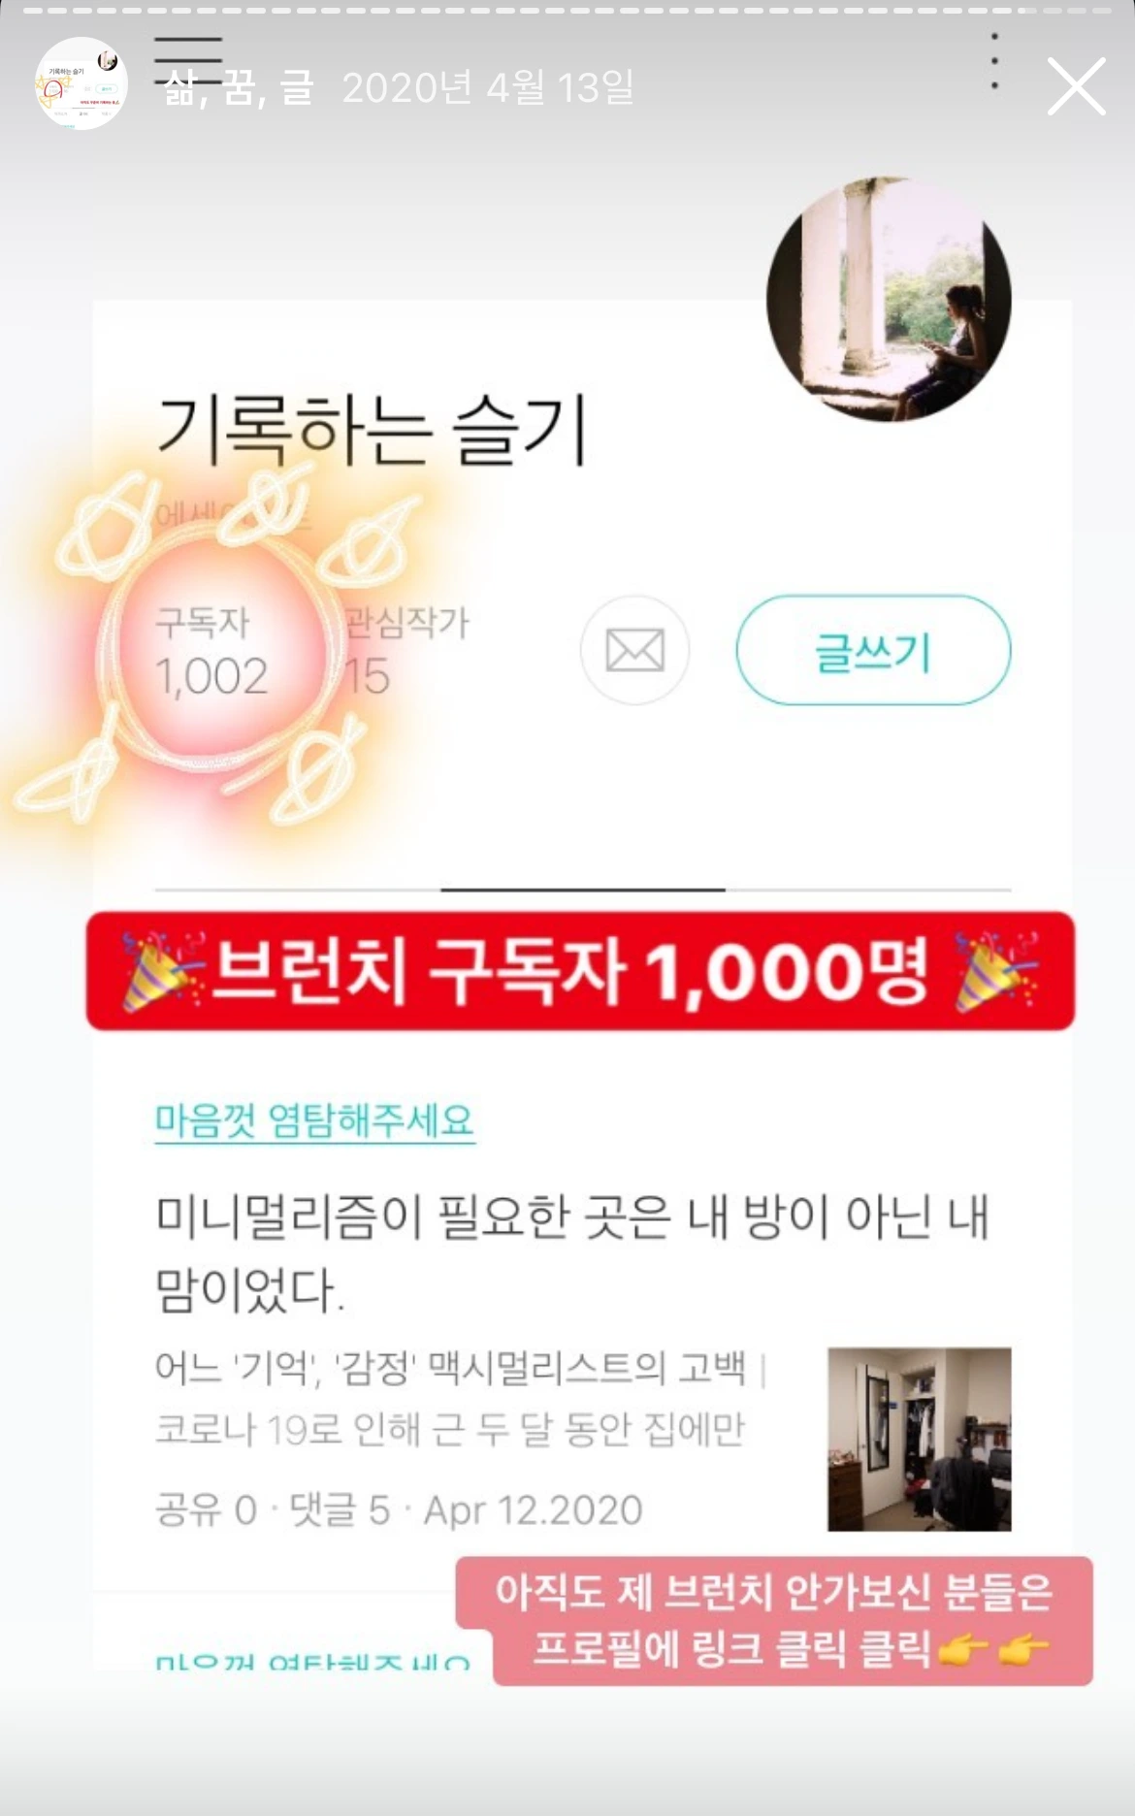Open the 댓글 5 comments count

coord(340,1510)
